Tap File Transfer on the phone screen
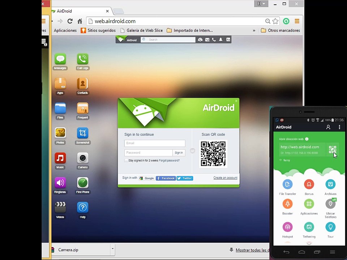The image size is (347, 260). [287, 184]
